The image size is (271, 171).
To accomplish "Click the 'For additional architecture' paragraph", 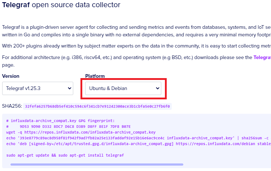I will (x=126, y=58).
